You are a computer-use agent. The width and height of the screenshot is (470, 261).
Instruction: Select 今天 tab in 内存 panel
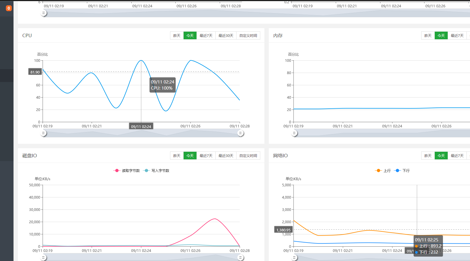(x=441, y=35)
